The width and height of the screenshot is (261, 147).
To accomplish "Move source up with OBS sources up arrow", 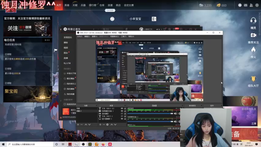I will tap(112, 124).
